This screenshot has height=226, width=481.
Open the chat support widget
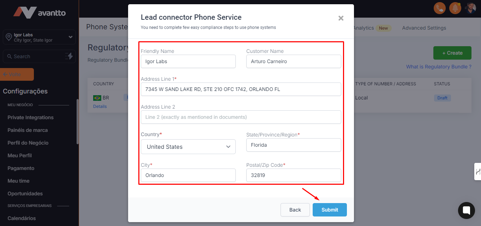point(466,210)
